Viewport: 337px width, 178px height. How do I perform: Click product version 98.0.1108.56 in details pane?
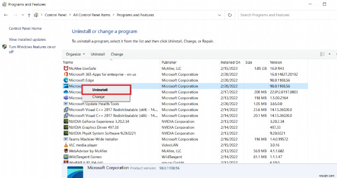click(x=169, y=168)
